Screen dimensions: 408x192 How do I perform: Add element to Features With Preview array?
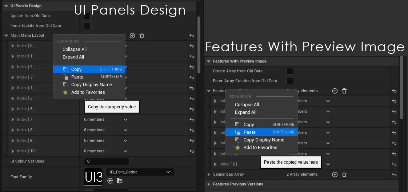pos(335,91)
